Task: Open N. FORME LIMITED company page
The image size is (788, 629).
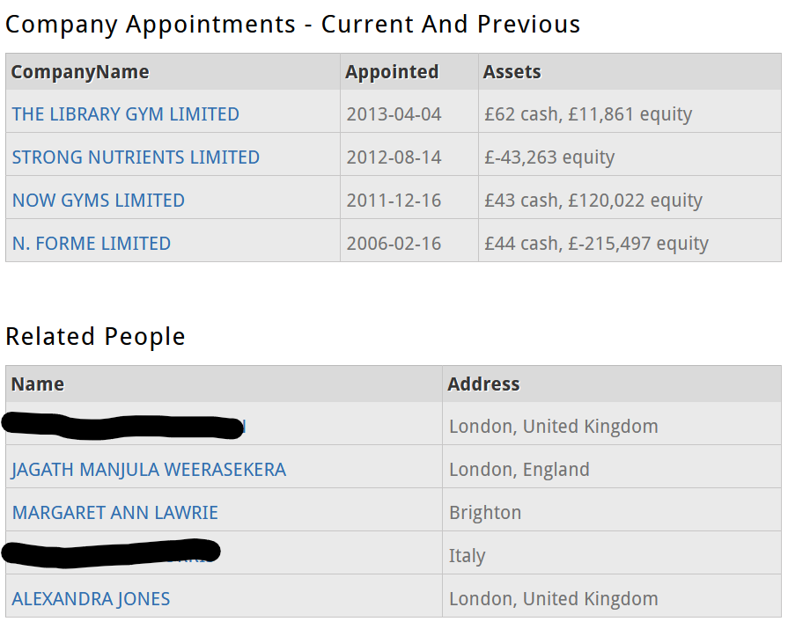Action: pyautogui.click(x=91, y=244)
